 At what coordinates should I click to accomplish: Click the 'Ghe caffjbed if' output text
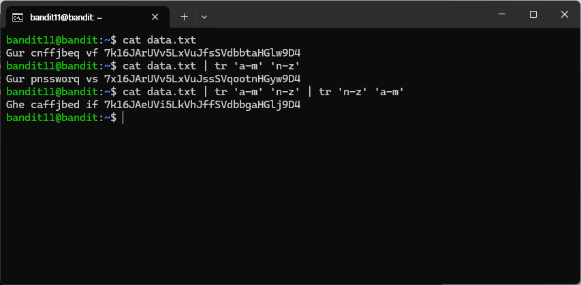click(x=52, y=105)
